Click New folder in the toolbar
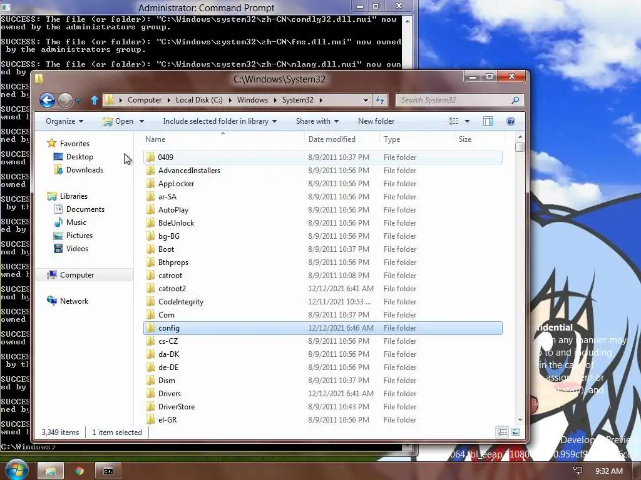Image resolution: width=641 pixels, height=480 pixels. point(376,121)
